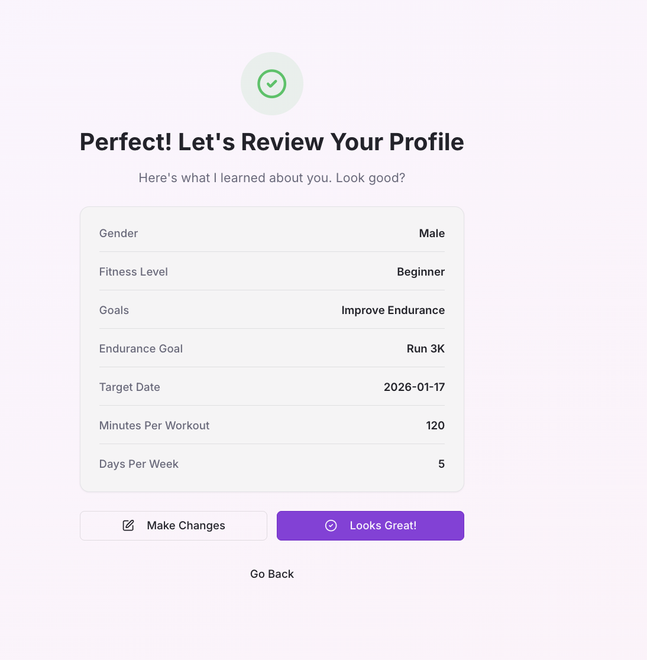Screen dimensions: 647x660
Task: Confirm profile with Looks Great! button
Action: [370, 526]
